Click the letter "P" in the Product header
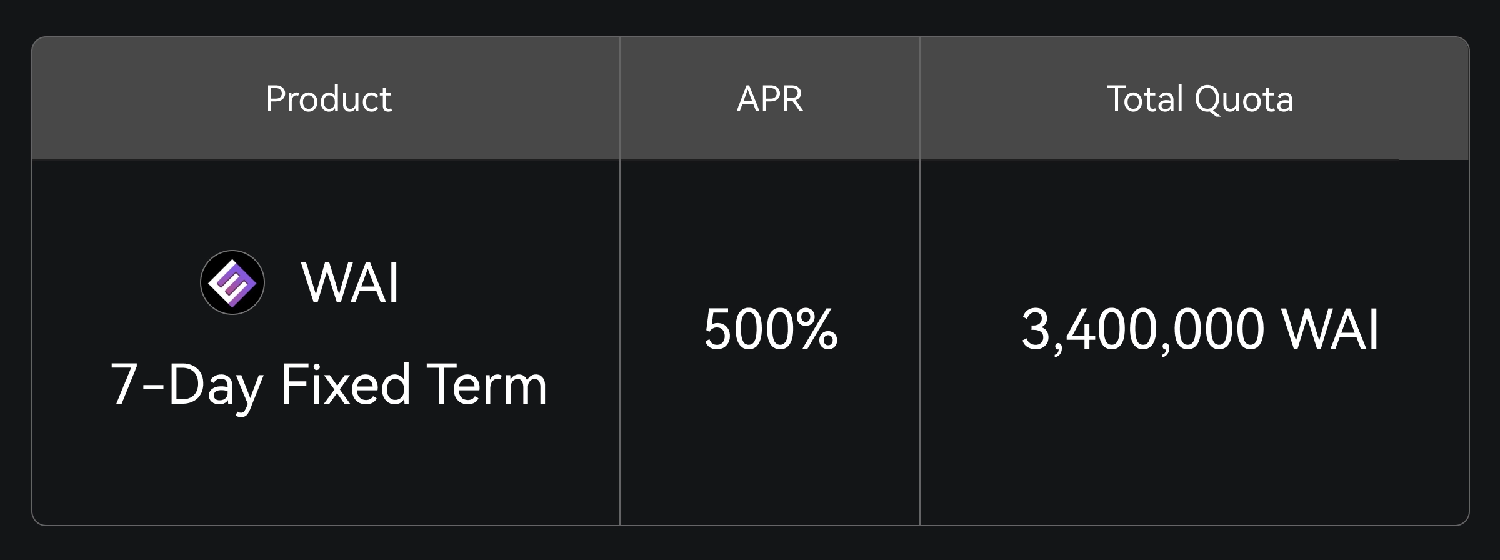The height and width of the screenshot is (560, 1500). [275, 99]
